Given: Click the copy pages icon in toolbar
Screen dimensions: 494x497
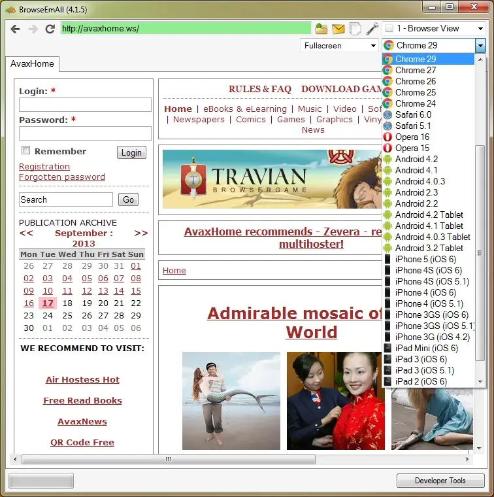Looking at the screenshot, I should click(x=355, y=29).
